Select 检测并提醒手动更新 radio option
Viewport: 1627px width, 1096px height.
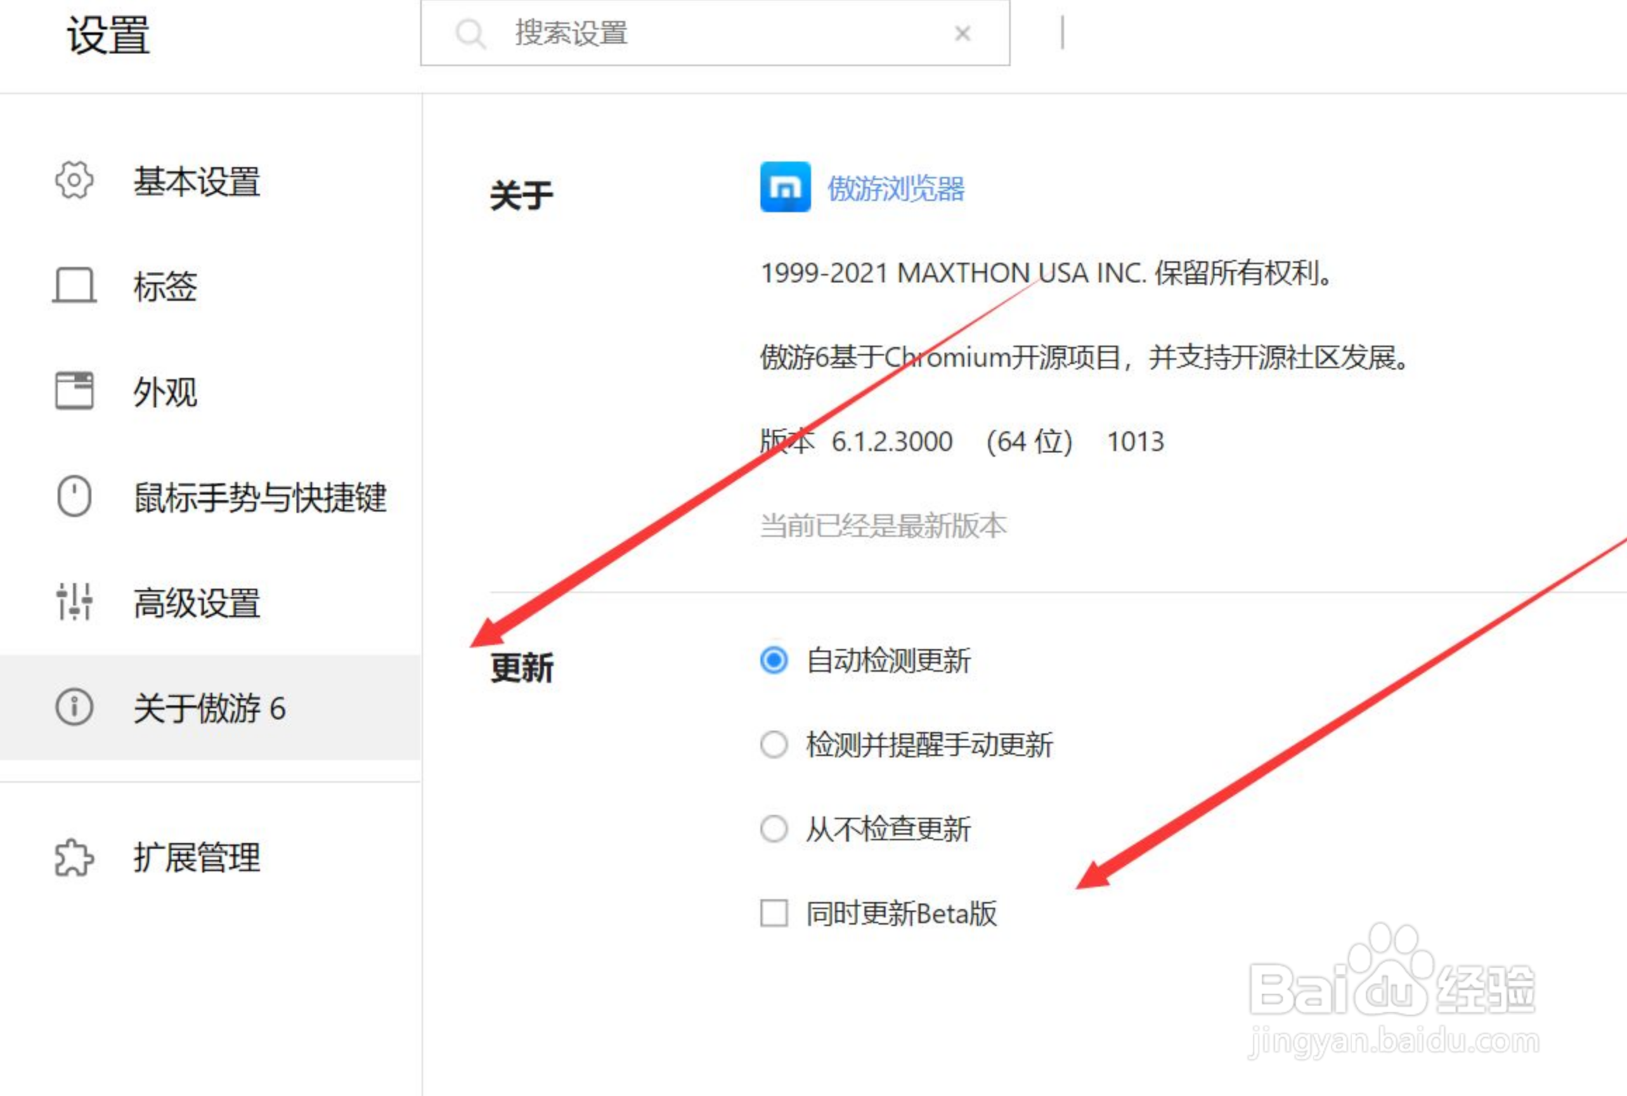(x=774, y=745)
